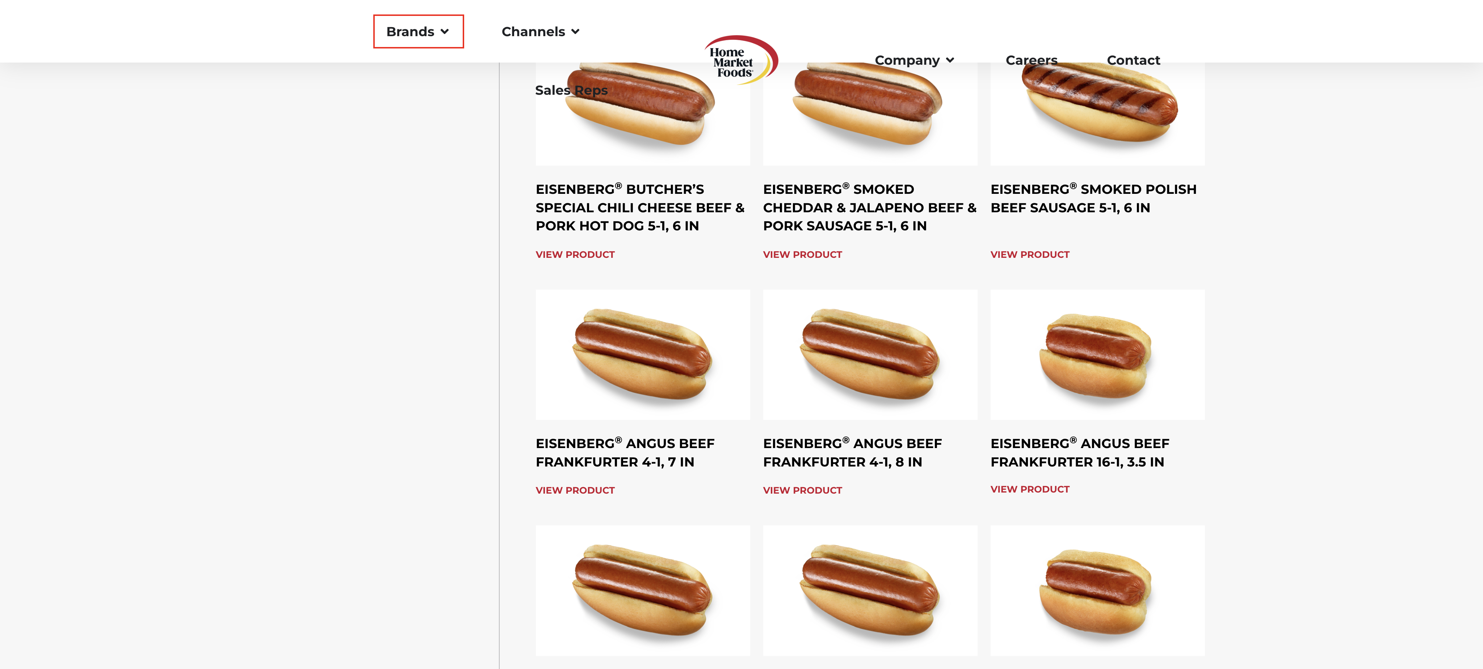Open the Angus Beef Frankfurter 8 IN thumbnail
Image resolution: width=1483 pixels, height=669 pixels.
870,354
